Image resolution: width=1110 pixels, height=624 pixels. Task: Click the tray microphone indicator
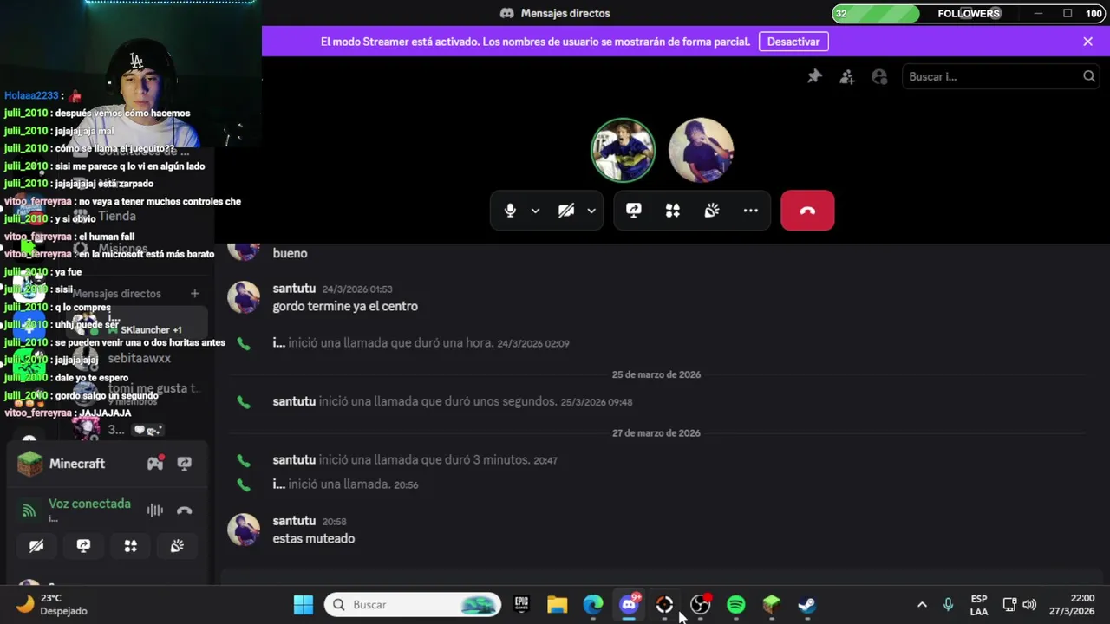point(948,605)
